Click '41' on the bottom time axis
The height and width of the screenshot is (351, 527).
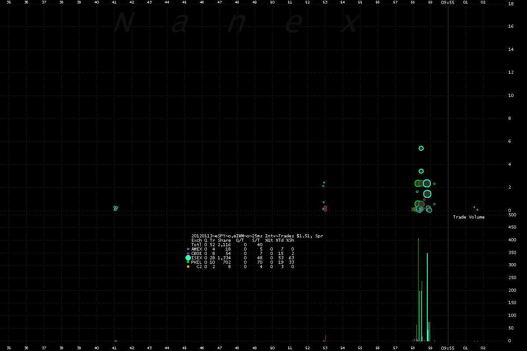114,348
